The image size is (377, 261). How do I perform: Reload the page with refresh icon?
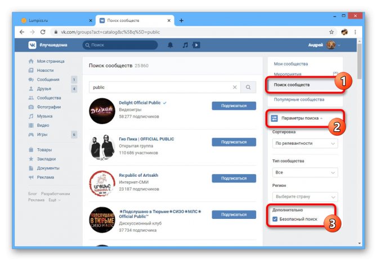pos(43,32)
